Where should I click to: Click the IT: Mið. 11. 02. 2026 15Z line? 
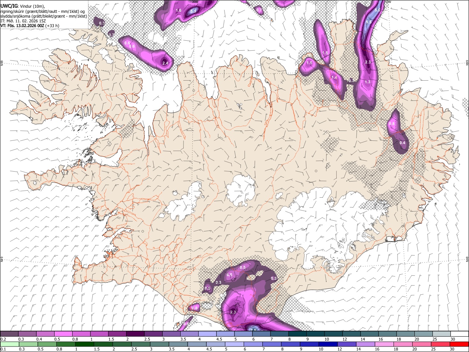pyautogui.click(x=23, y=21)
